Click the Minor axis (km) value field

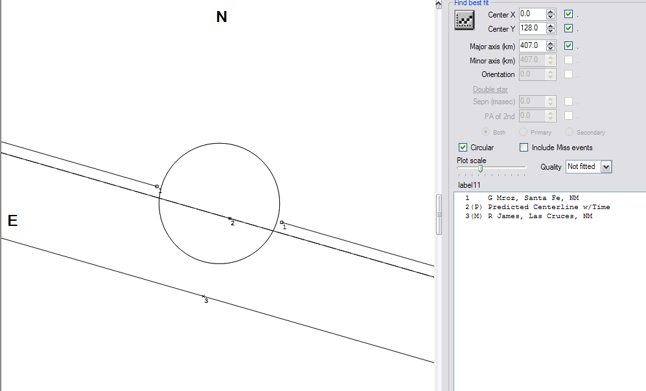[533, 60]
